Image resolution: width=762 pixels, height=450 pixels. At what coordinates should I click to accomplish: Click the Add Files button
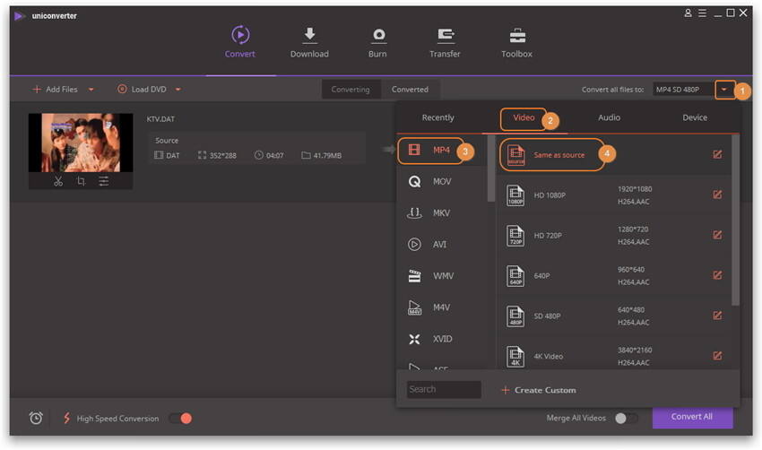click(55, 90)
